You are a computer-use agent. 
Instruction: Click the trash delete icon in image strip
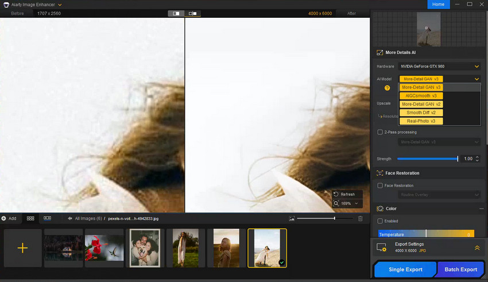pyautogui.click(x=360, y=218)
